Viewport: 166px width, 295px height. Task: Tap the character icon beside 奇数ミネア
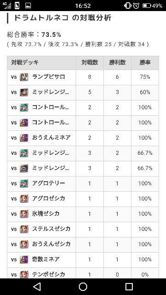24,260
